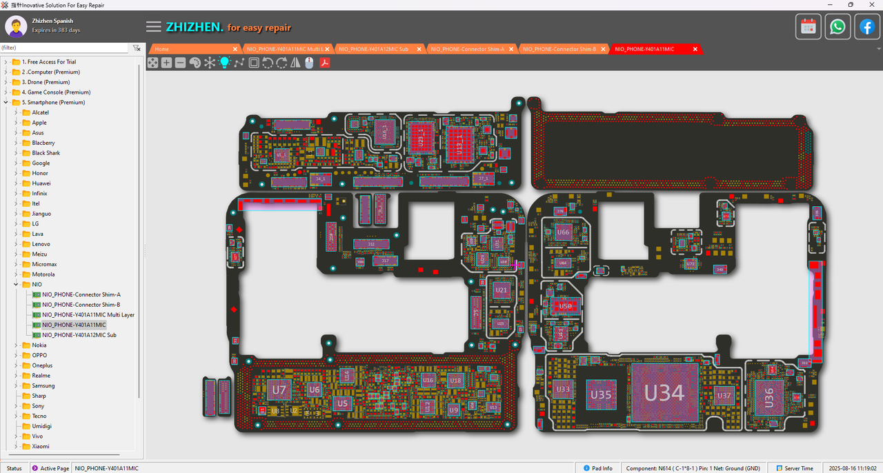Click the user avatar picture
The image size is (883, 473).
(17, 27)
